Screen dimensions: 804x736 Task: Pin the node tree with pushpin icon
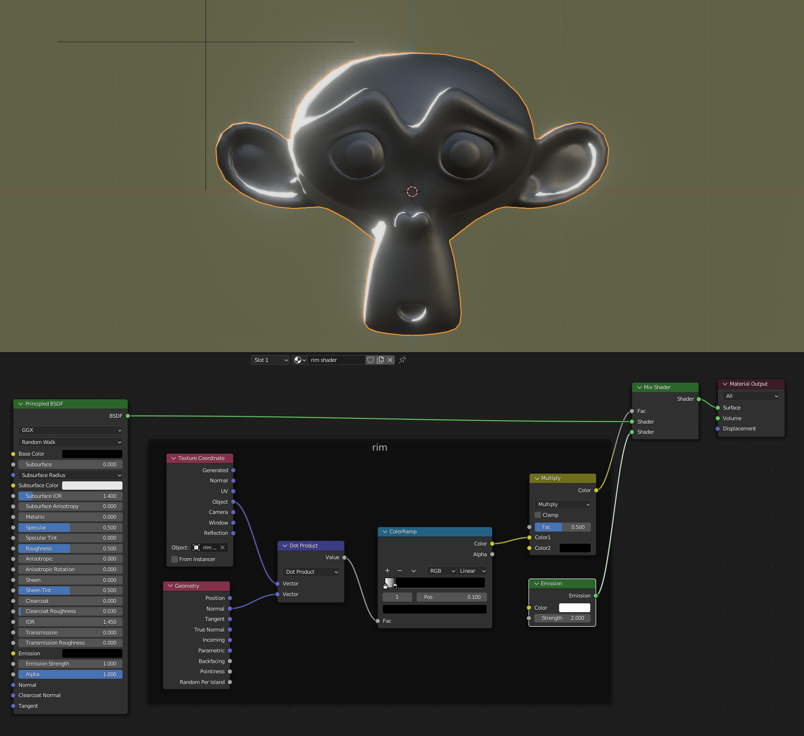402,360
